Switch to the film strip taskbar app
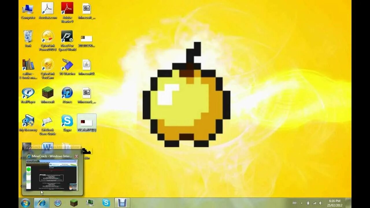370x208 pixels. tap(122, 203)
